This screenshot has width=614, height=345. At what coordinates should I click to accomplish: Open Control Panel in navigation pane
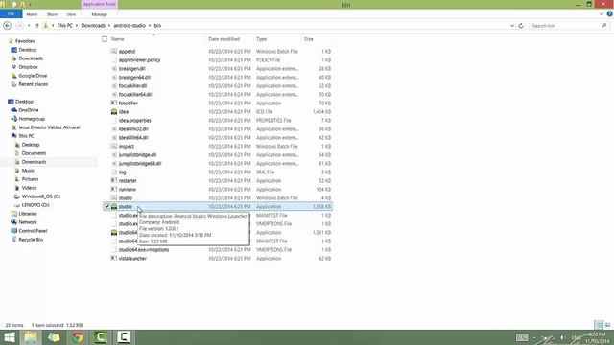click(x=33, y=231)
